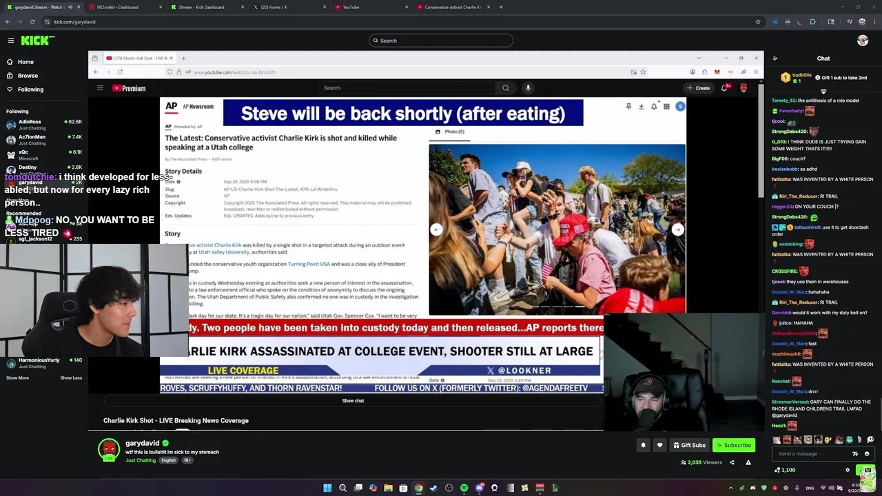Click the Kick search field

tap(441, 41)
